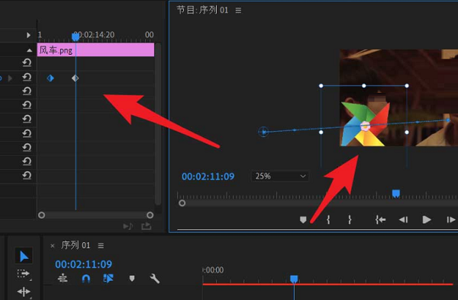Image resolution: width=458 pixels, height=300 pixels.
Task: Select the 风车.png clip in Effect Controls
Action: tap(95, 49)
